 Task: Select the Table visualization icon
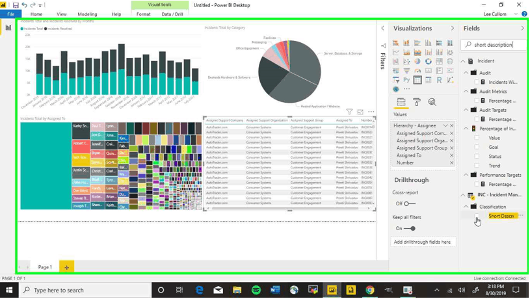pyautogui.click(x=417, y=80)
